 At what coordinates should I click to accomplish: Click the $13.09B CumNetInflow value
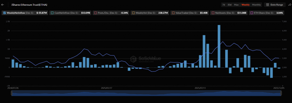pyautogui.click(x=86, y=13)
